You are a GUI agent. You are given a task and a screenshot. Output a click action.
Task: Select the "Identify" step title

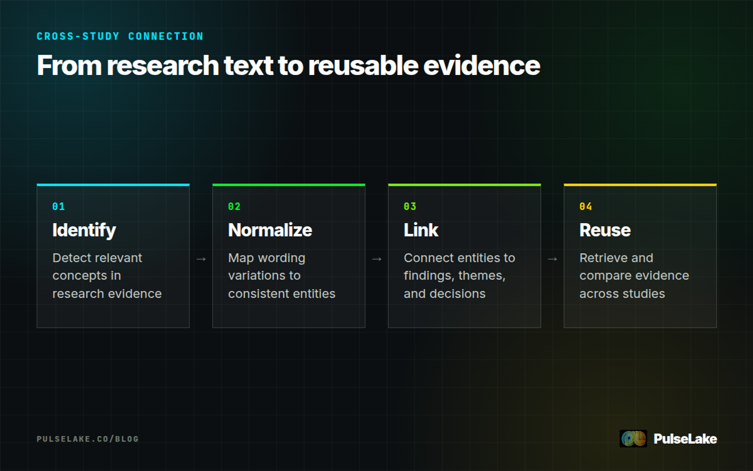click(84, 230)
